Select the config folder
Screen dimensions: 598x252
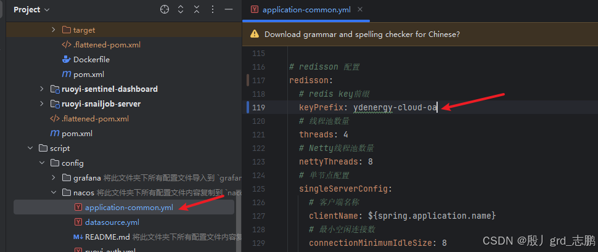click(x=73, y=163)
